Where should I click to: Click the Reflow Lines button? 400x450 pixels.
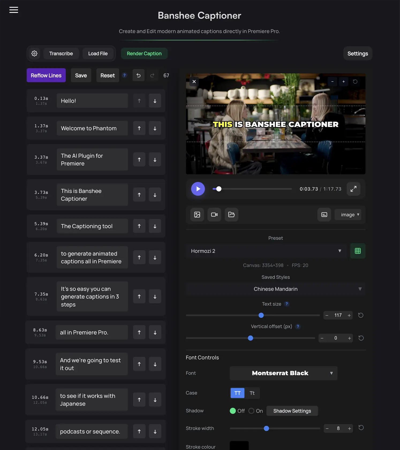click(46, 75)
